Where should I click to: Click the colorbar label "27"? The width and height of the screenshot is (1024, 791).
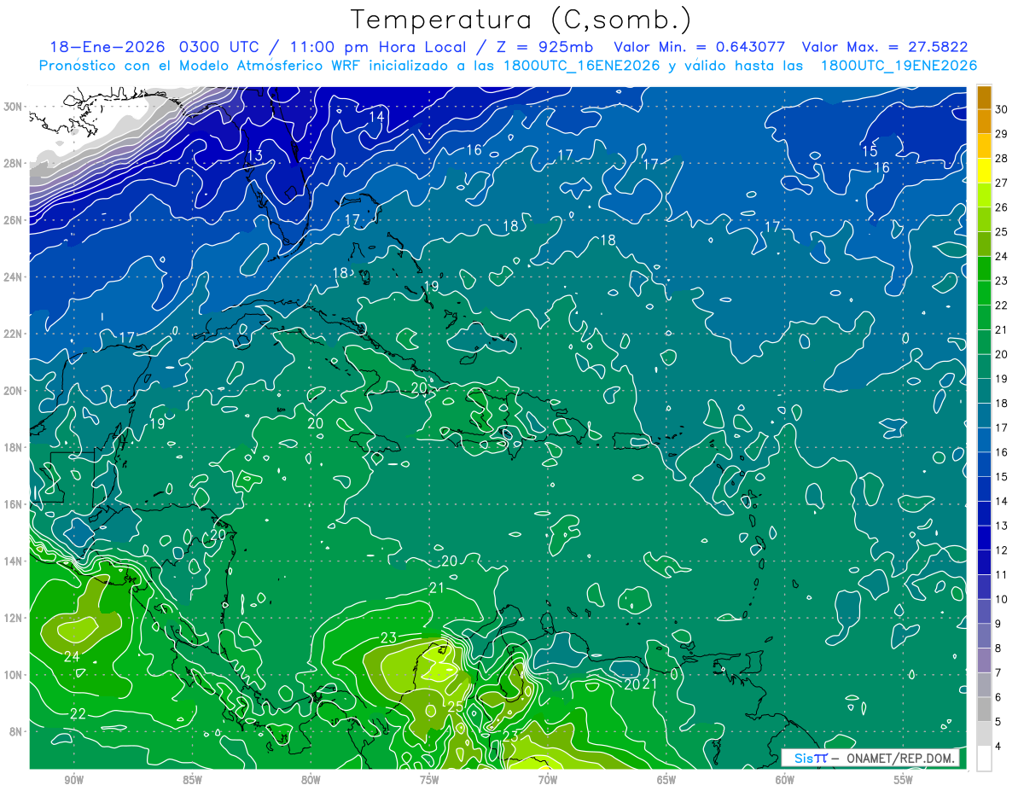coord(1002,183)
